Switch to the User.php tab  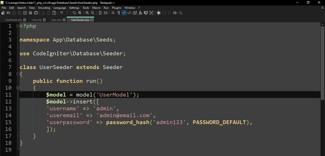(x=37, y=20)
